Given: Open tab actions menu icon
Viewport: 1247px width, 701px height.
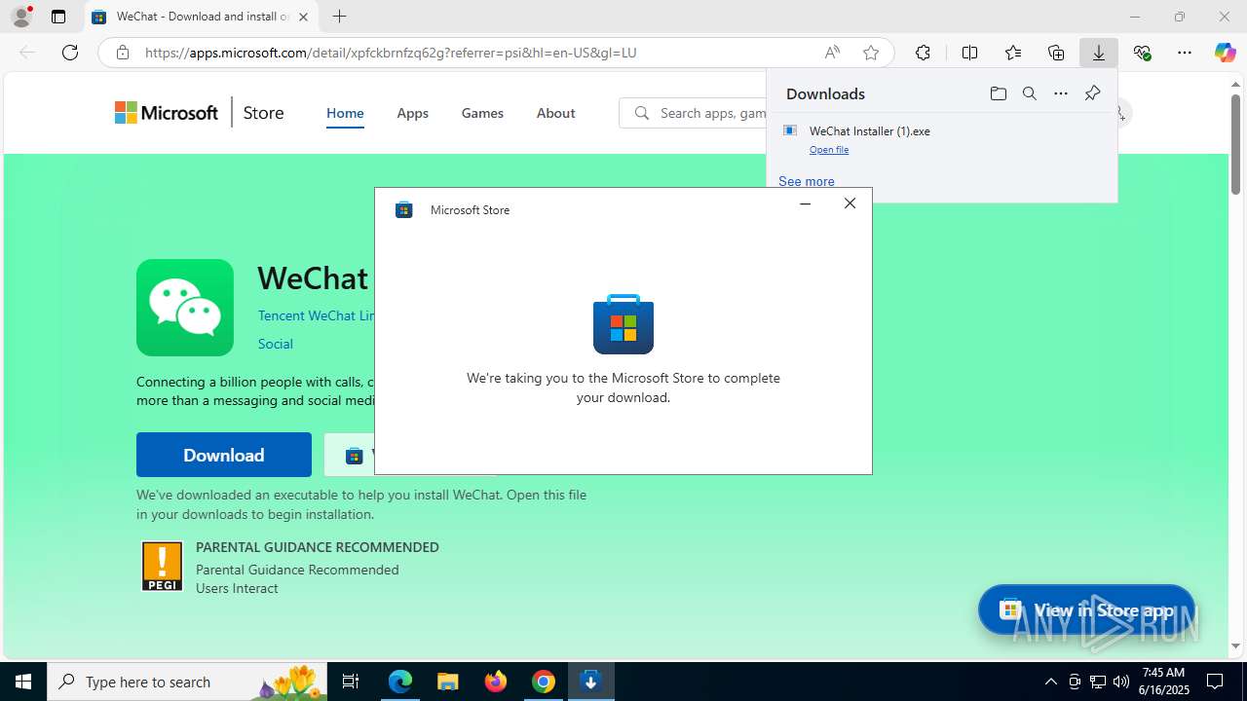Looking at the screenshot, I should click(x=58, y=17).
